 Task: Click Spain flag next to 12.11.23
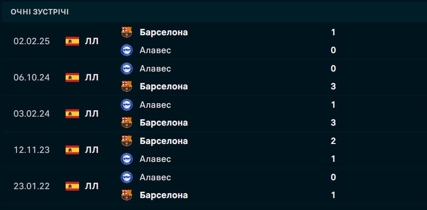72,150
